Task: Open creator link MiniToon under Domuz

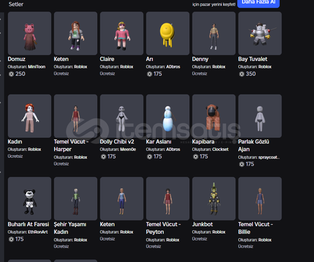Action: pos(36,67)
